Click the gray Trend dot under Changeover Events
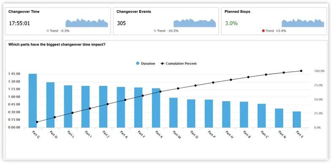Viewport: 332px width, 163px height. click(155, 31)
